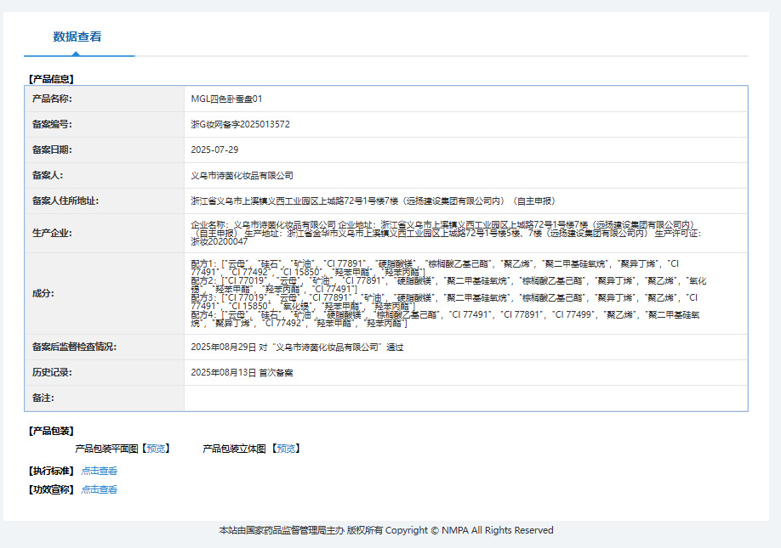Select the 2025年08月29日 inspection result text
The image size is (781, 548).
tap(298, 347)
